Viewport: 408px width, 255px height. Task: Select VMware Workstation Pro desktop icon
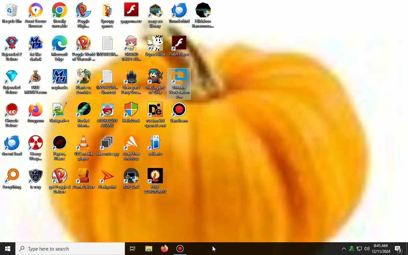coord(179,84)
